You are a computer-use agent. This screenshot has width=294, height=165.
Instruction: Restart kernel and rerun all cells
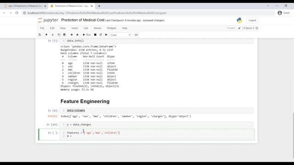click(x=106, y=35)
